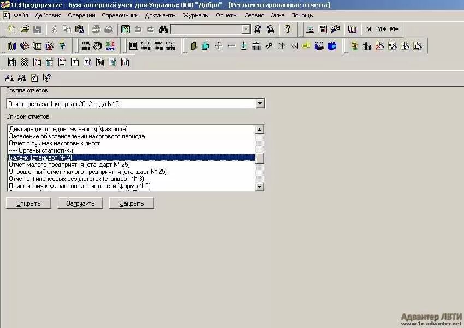
Task: Click the blue piggy bank icon
Action: point(332,45)
